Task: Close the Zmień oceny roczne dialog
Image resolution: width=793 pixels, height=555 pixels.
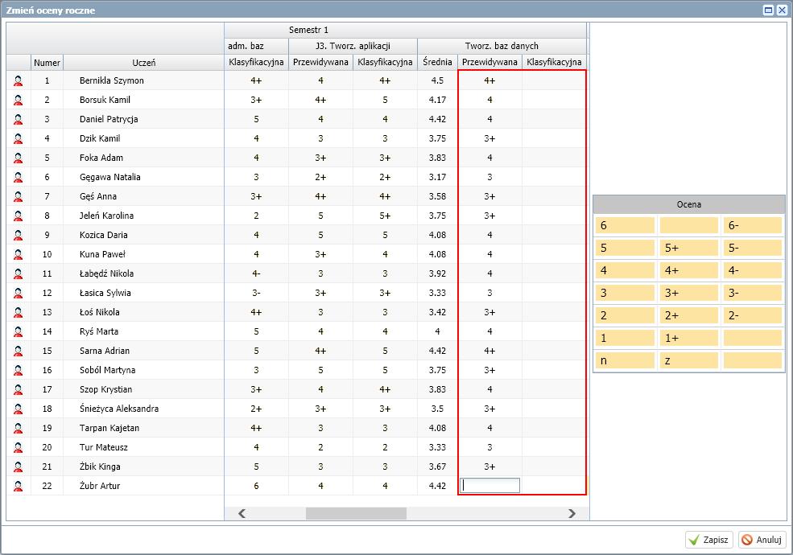Action: pyautogui.click(x=782, y=10)
